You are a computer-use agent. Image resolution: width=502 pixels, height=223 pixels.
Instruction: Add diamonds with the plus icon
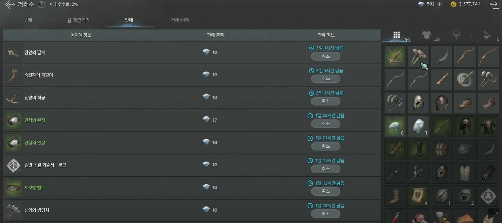click(439, 4)
